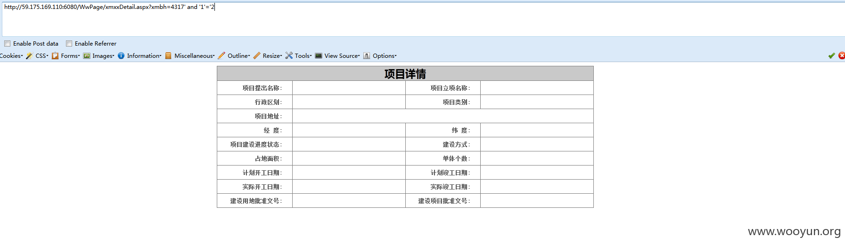The width and height of the screenshot is (845, 245).
Task: Click the 项目建设进度状态 label cell
Action: pos(255,144)
